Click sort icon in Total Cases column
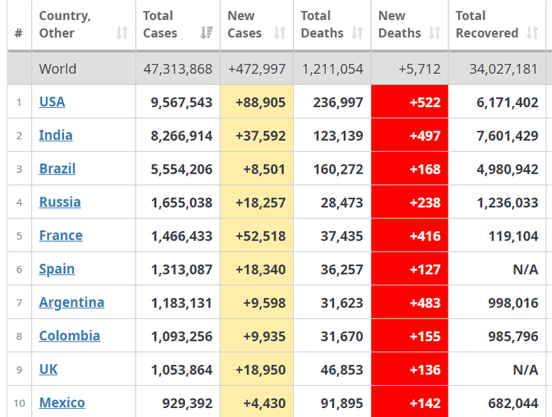The height and width of the screenshot is (417, 552). 207,33
